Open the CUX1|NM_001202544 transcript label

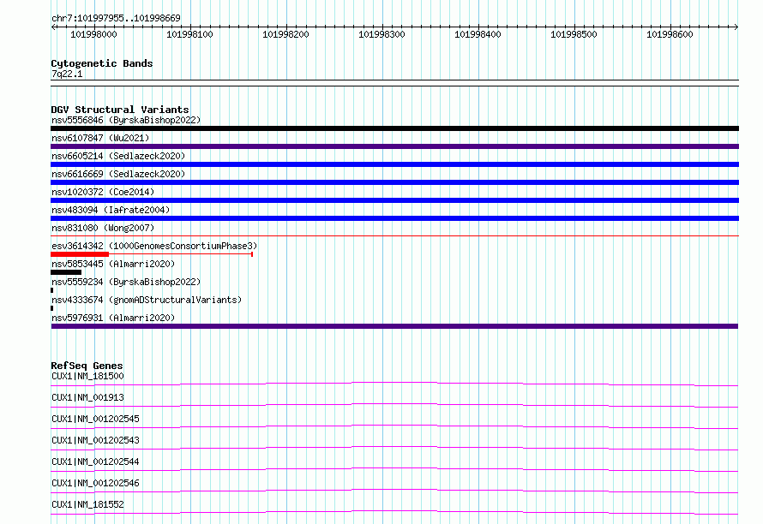point(95,461)
